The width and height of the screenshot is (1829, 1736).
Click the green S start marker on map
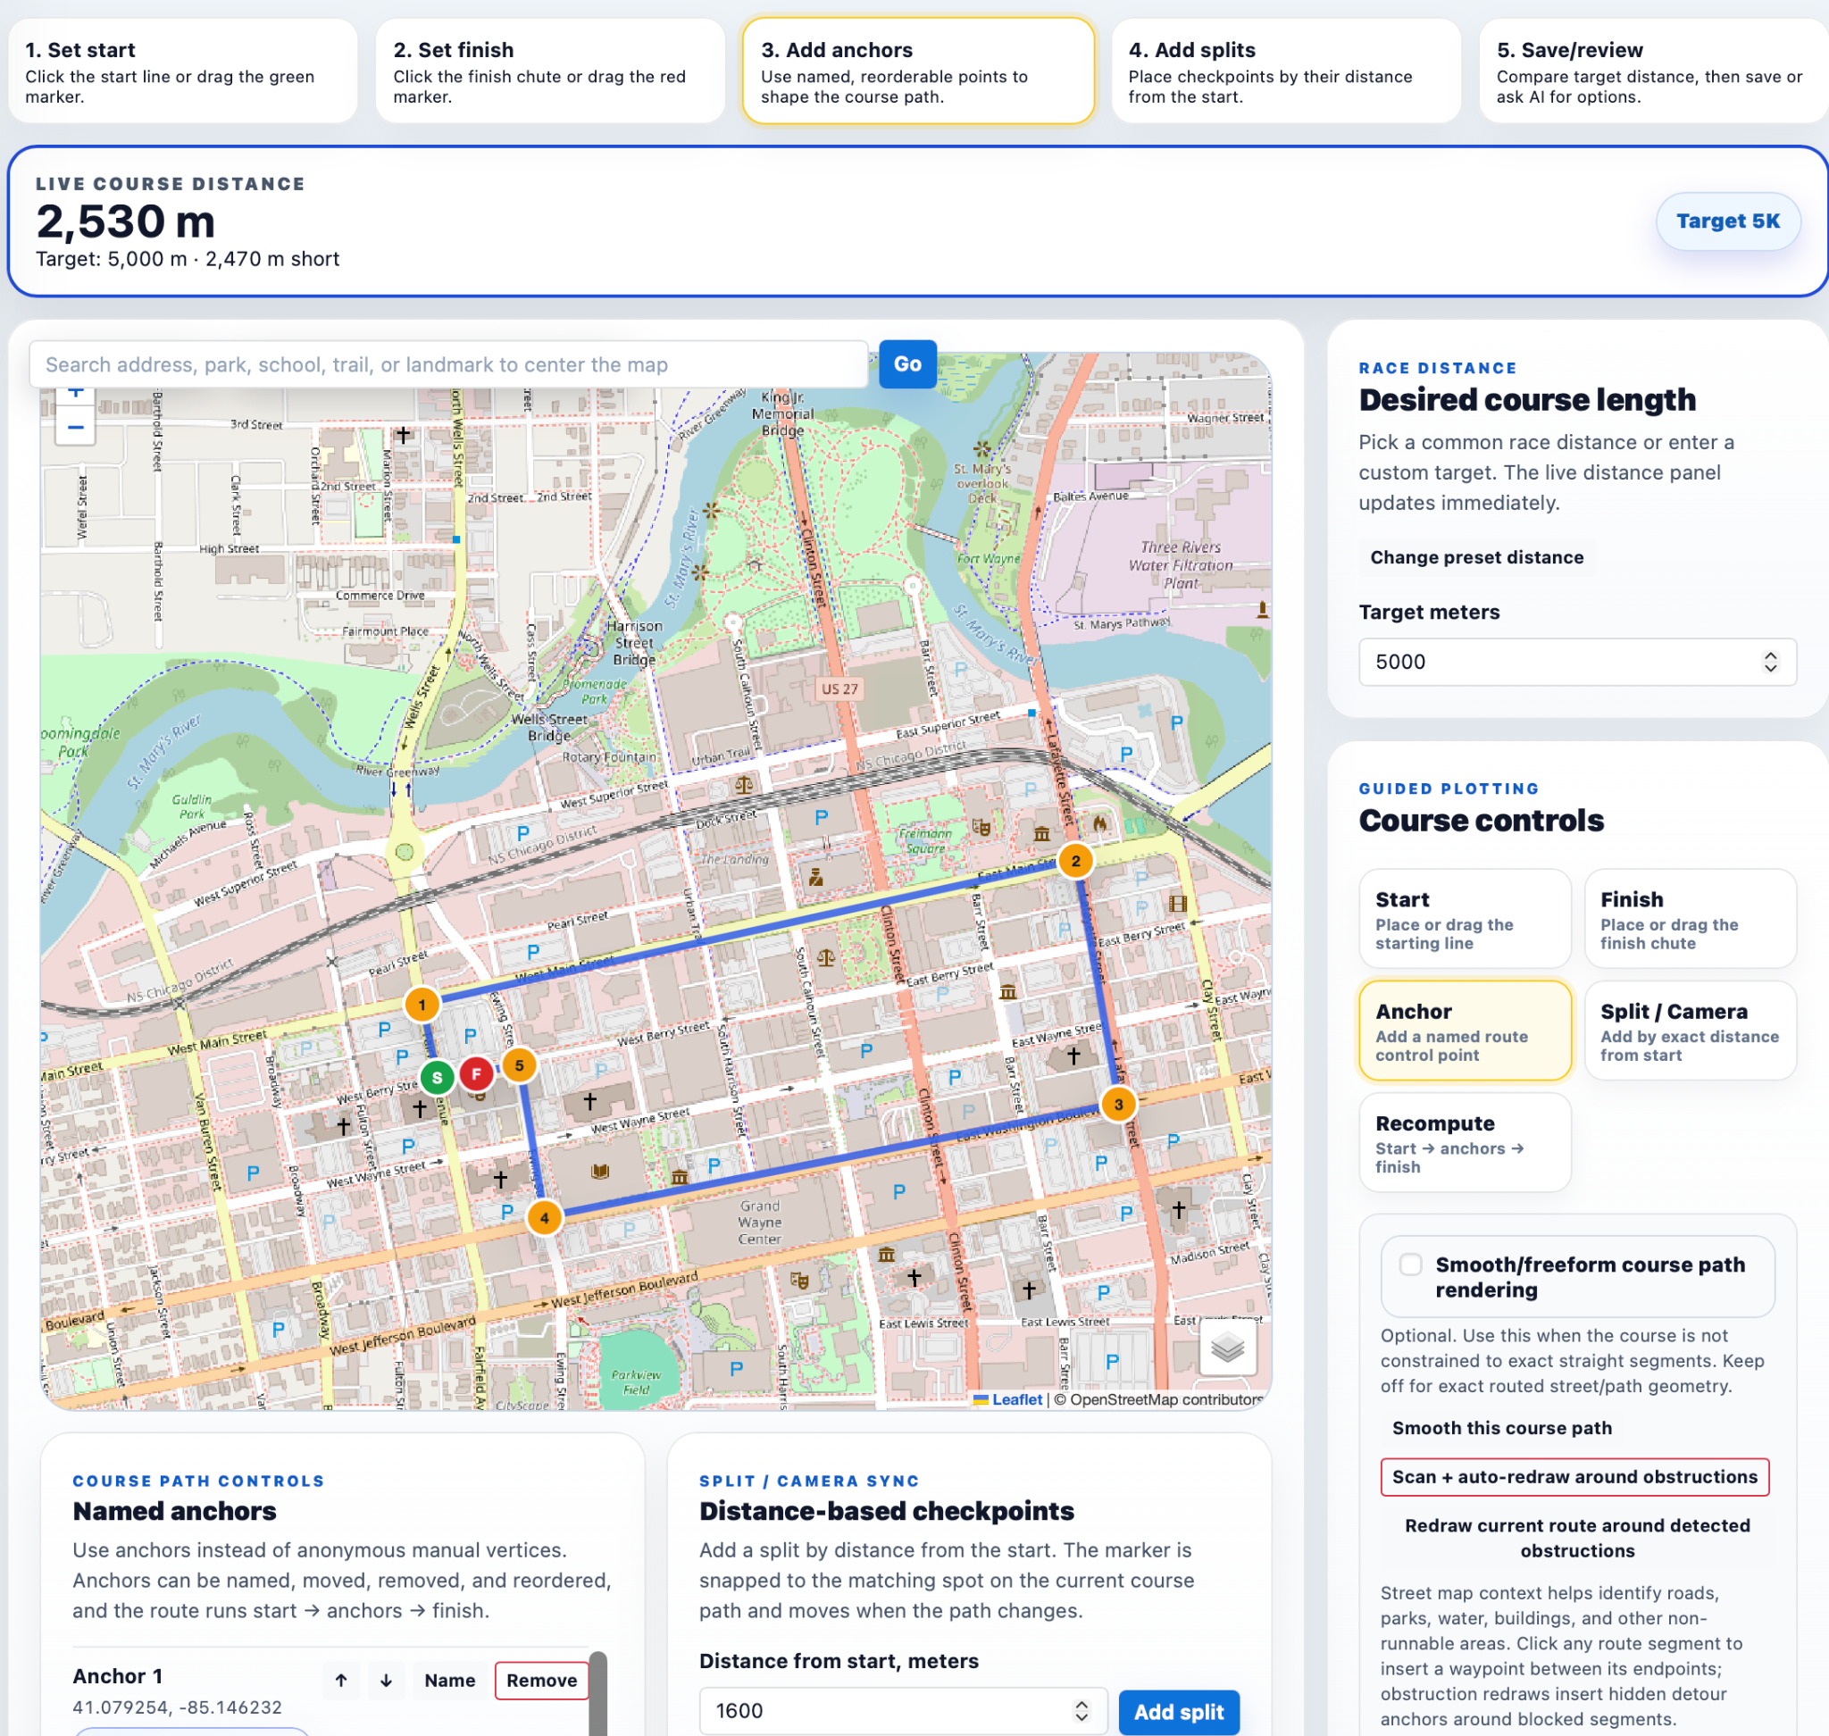pos(437,1077)
